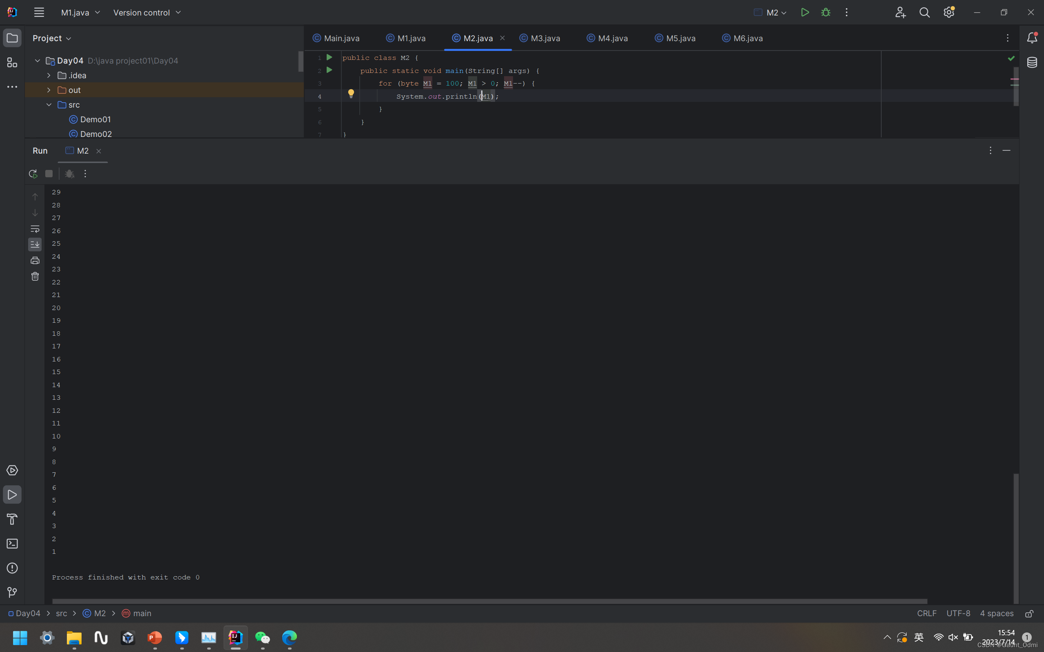1044x652 pixels.
Task: Start debugging with the bug icon
Action: (x=826, y=13)
